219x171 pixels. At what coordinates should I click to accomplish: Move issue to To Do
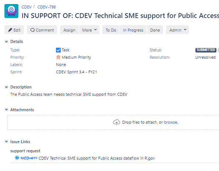[x=111, y=30]
